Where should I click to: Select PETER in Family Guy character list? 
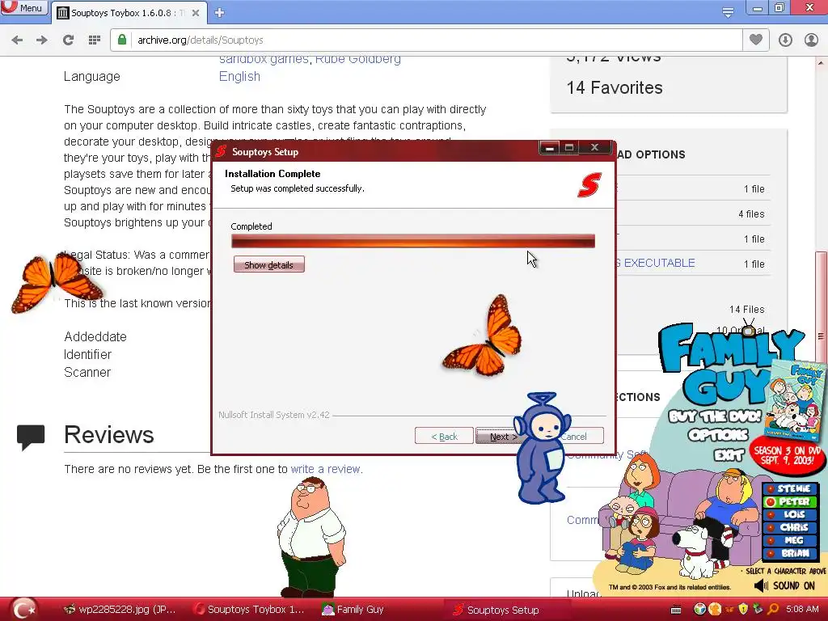[x=790, y=501]
